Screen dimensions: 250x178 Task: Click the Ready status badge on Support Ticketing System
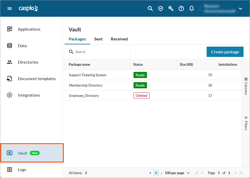pos(140,75)
